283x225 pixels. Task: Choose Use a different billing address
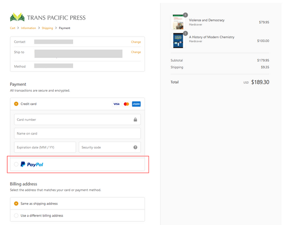[17, 216]
